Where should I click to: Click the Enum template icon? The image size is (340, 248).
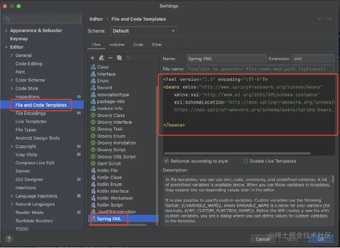[93, 81]
